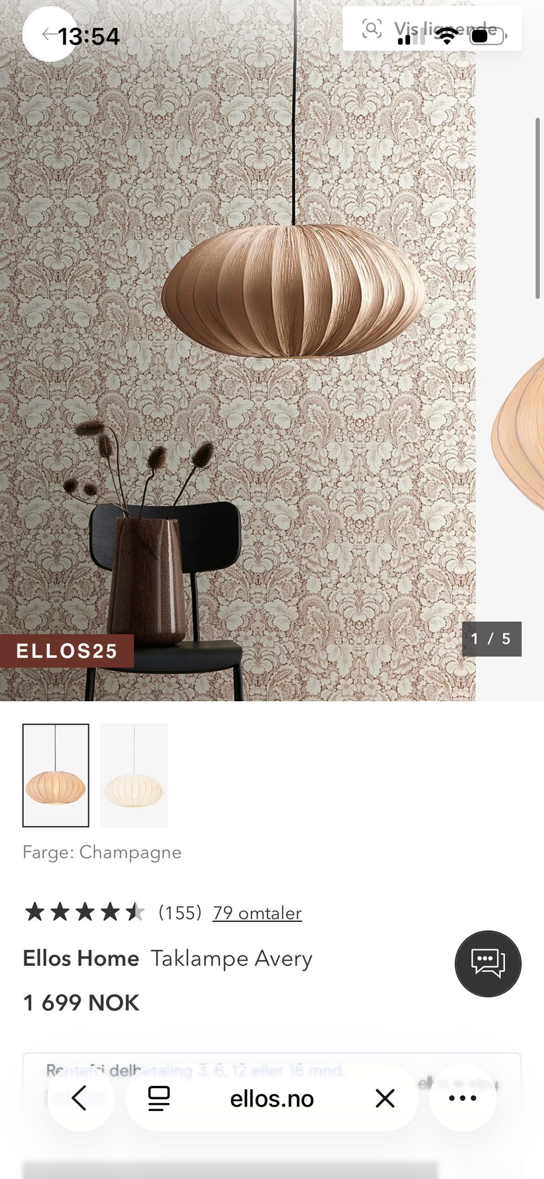Screen dimensions: 544x1179
Task: Stop loading with the X icon
Action: pos(385,1098)
